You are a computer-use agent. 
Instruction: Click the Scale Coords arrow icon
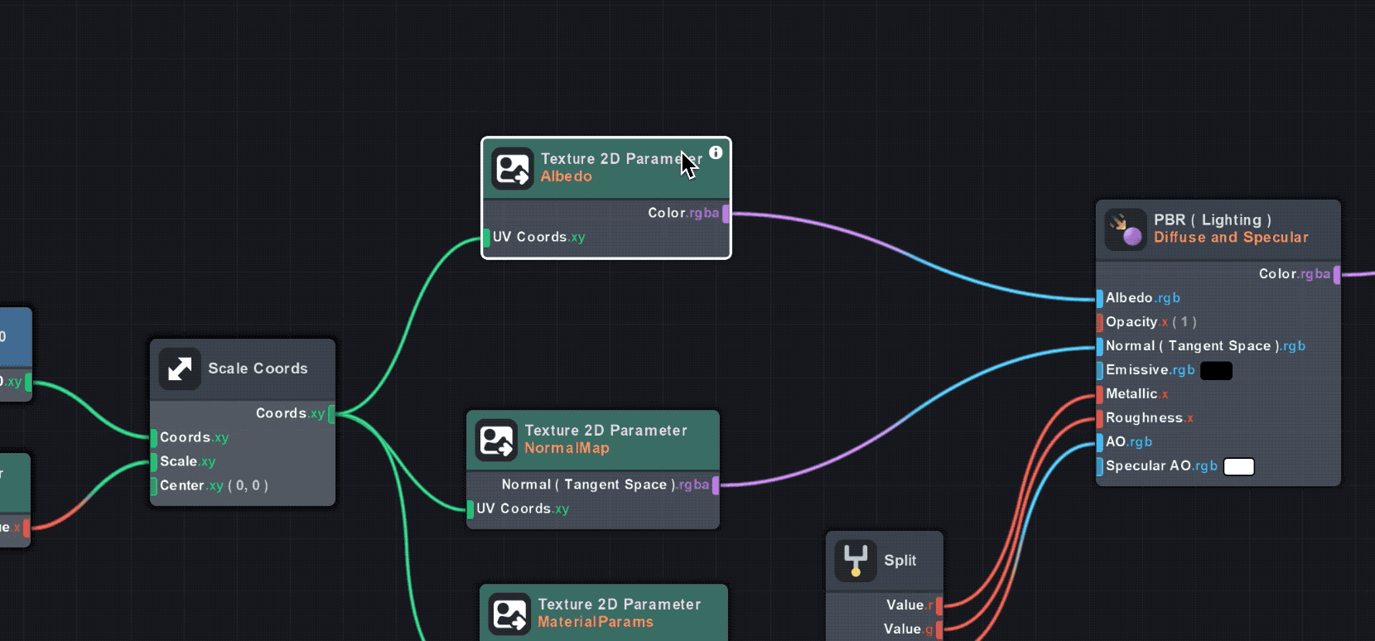180,369
